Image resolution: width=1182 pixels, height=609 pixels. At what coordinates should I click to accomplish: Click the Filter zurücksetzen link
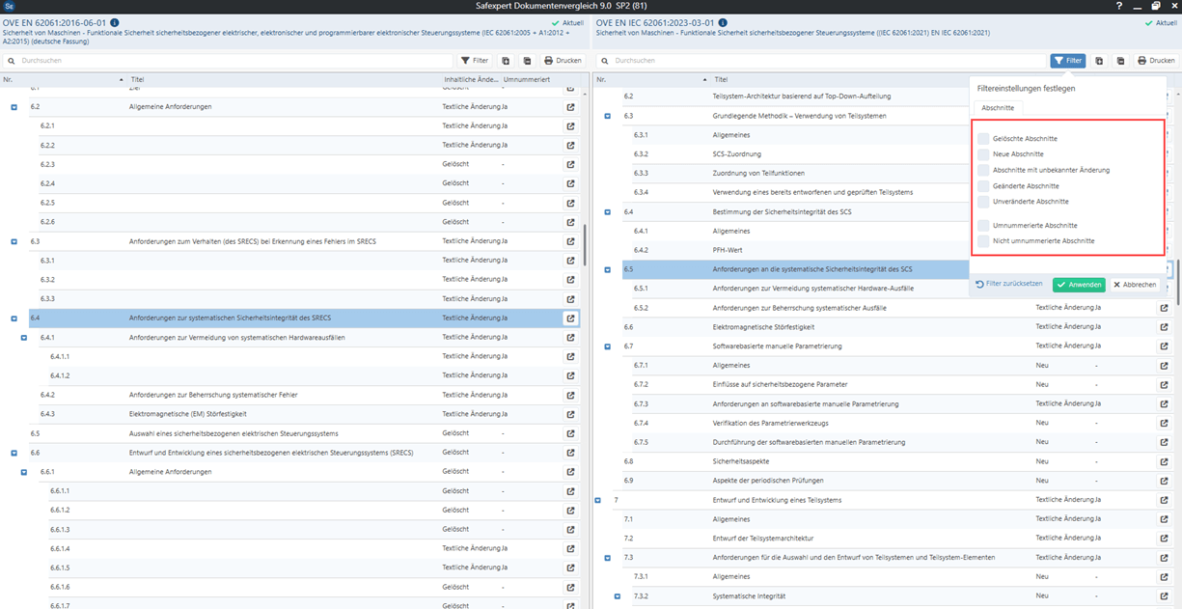1008,285
